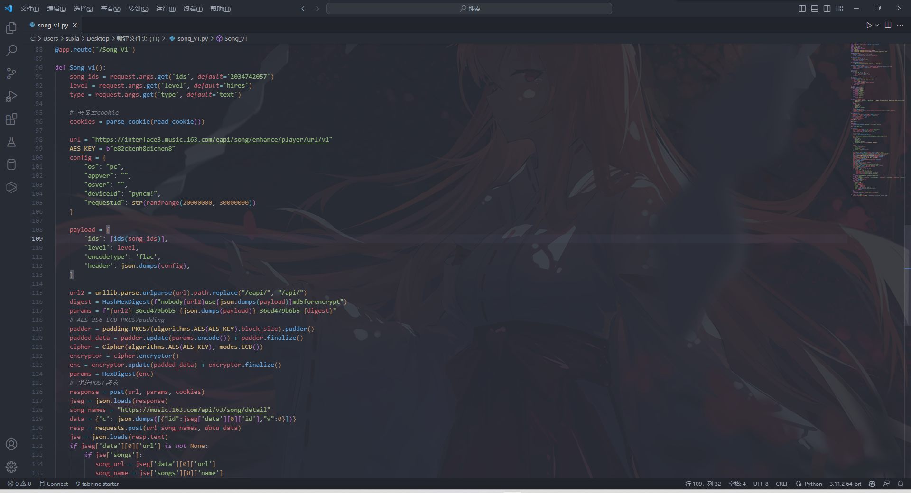Open the Source Control view
This screenshot has height=493, width=911.
pyautogui.click(x=11, y=73)
